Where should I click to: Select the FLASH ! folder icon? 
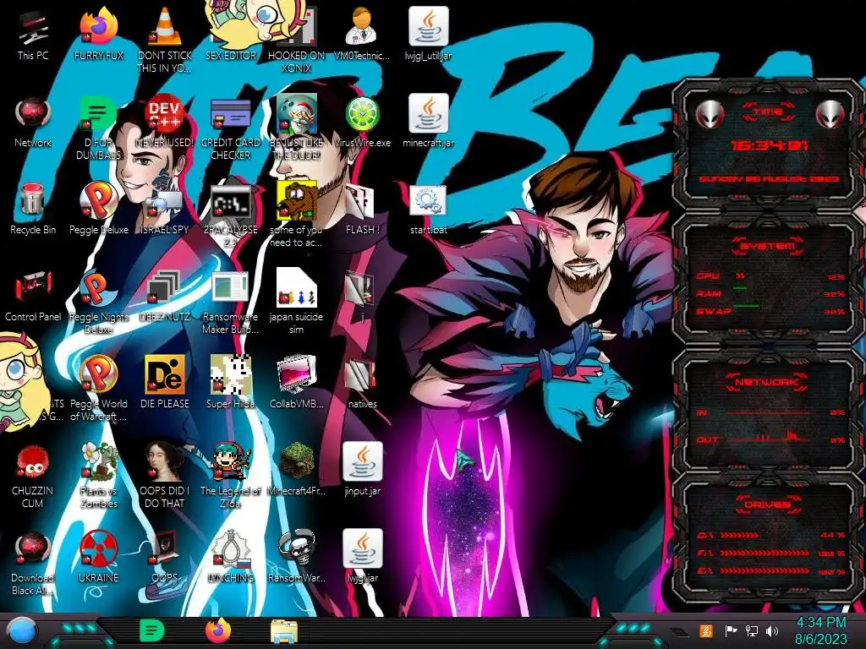362,210
